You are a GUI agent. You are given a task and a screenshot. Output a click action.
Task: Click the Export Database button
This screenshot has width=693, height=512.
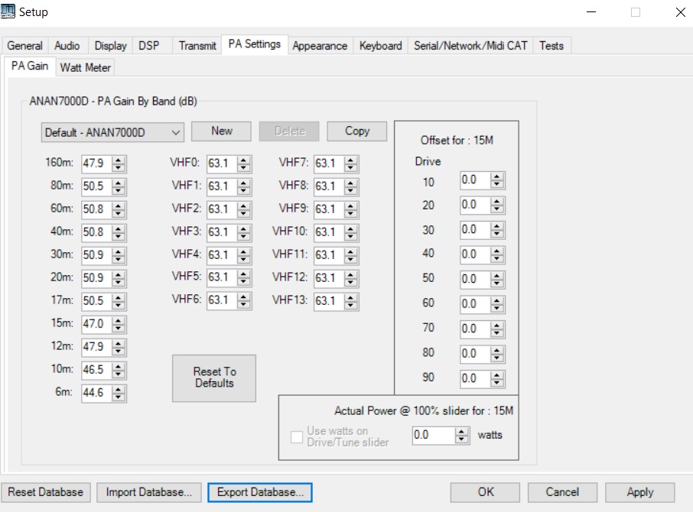pos(260,492)
